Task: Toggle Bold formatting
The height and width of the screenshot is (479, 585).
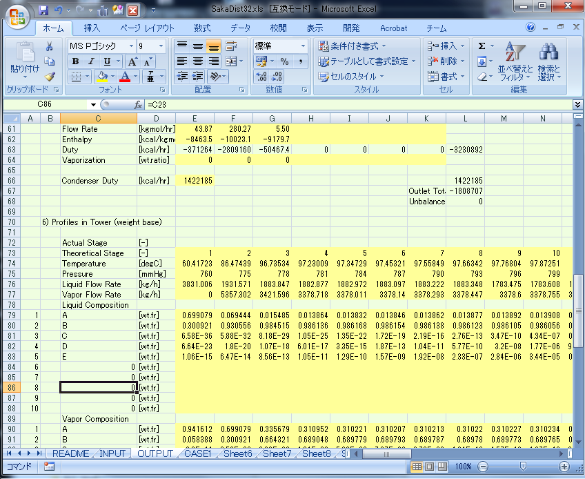Action: click(75, 61)
